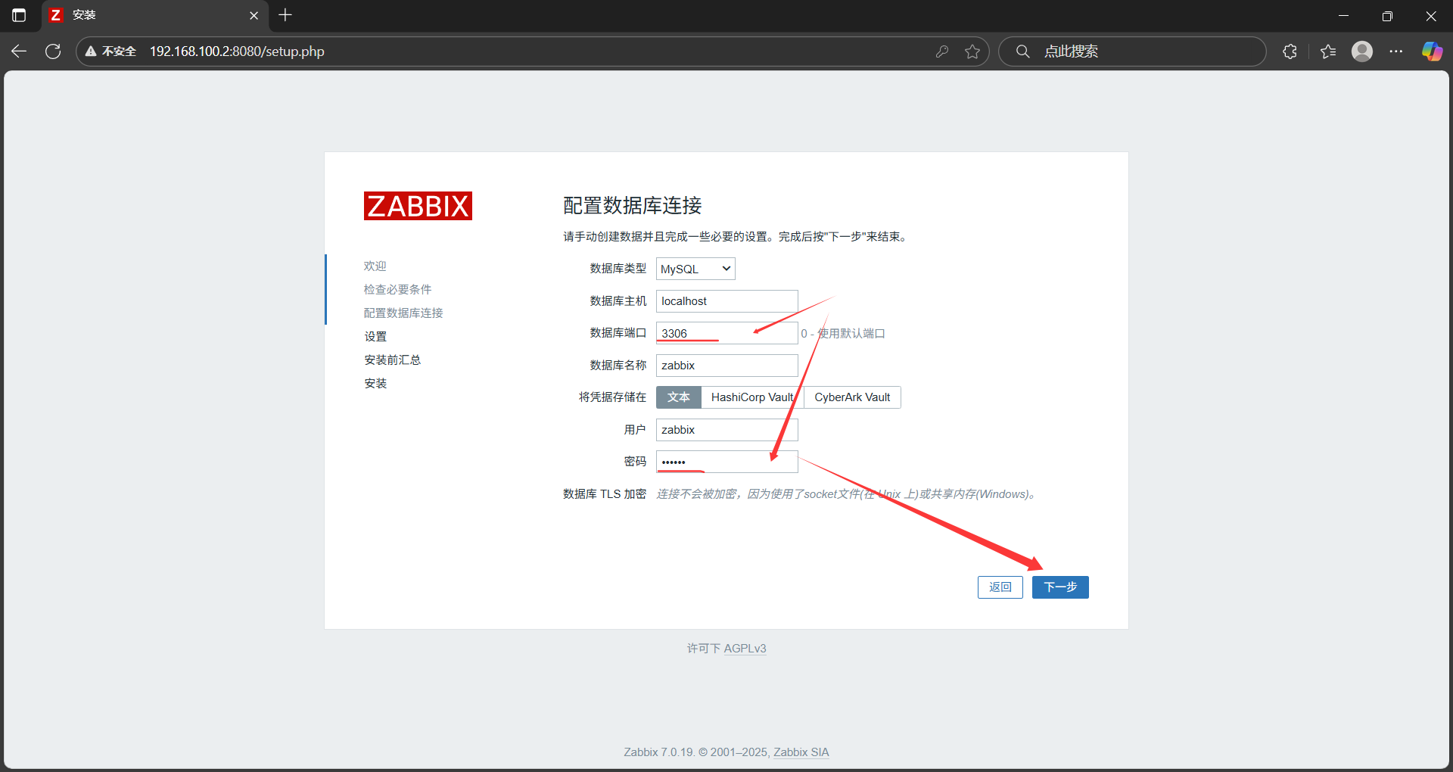Select the 设置 sidebar step
This screenshot has height=772, width=1453.
375,337
